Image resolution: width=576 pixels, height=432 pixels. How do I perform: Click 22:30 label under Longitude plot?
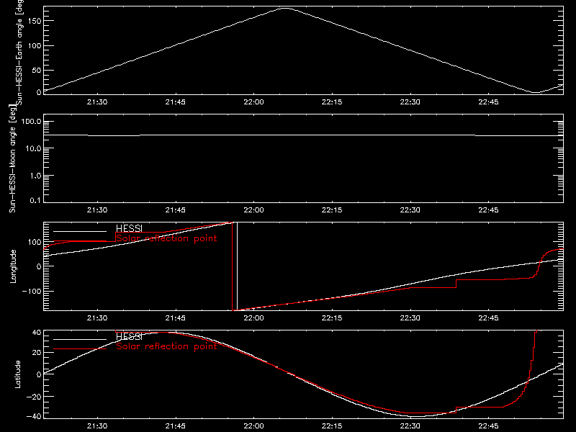(410, 318)
